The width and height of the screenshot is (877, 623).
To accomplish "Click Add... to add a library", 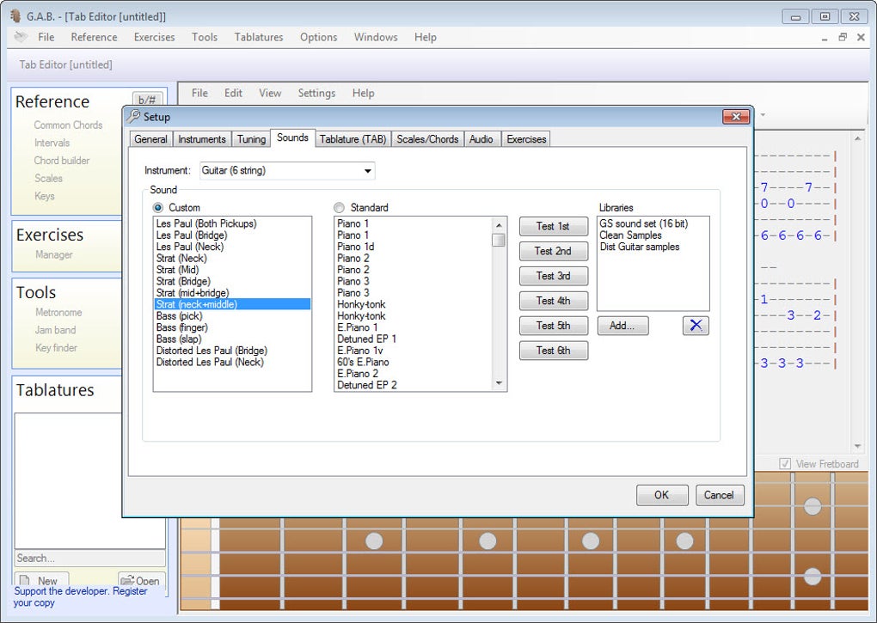I will click(x=622, y=326).
